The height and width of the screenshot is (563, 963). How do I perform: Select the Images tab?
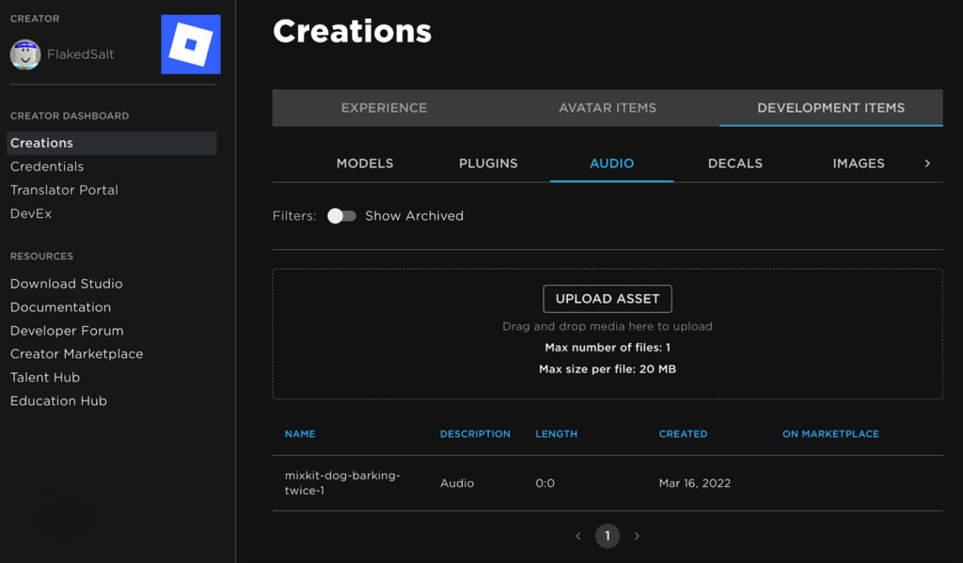858,163
